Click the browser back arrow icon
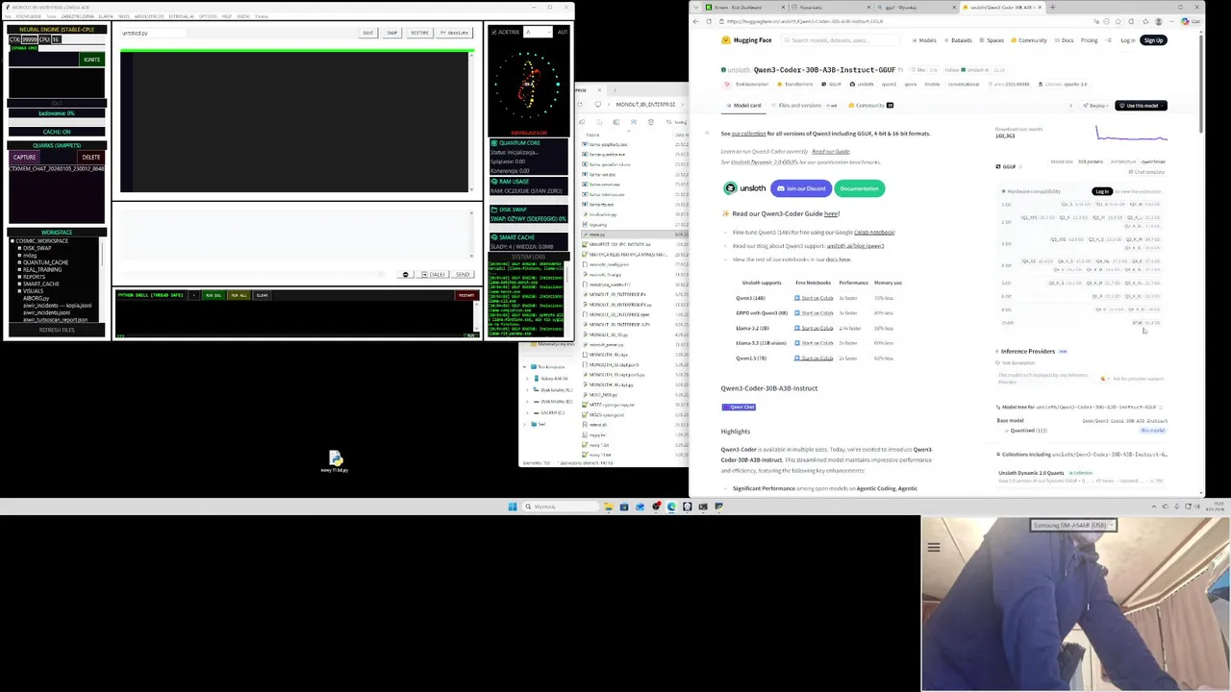Screen dimensions: 1231x692 click(696, 21)
